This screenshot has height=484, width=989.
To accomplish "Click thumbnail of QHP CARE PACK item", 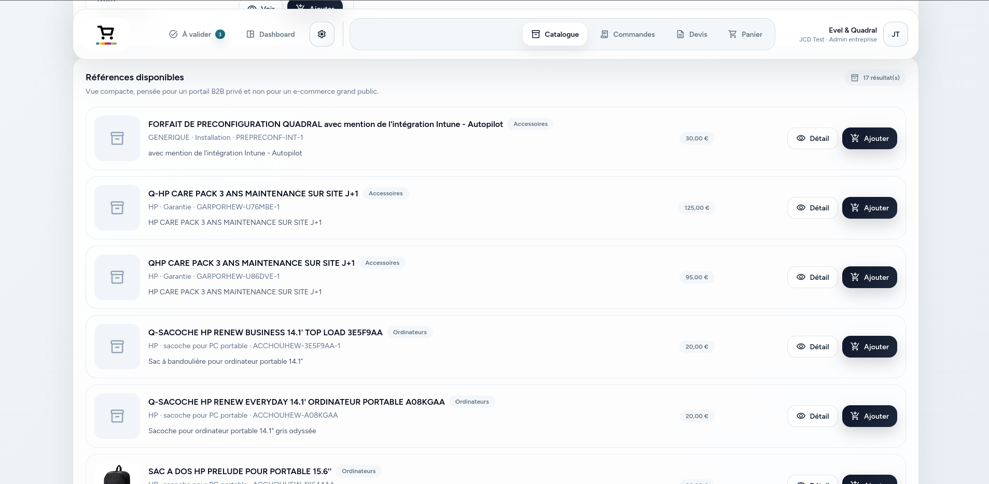I will [117, 277].
